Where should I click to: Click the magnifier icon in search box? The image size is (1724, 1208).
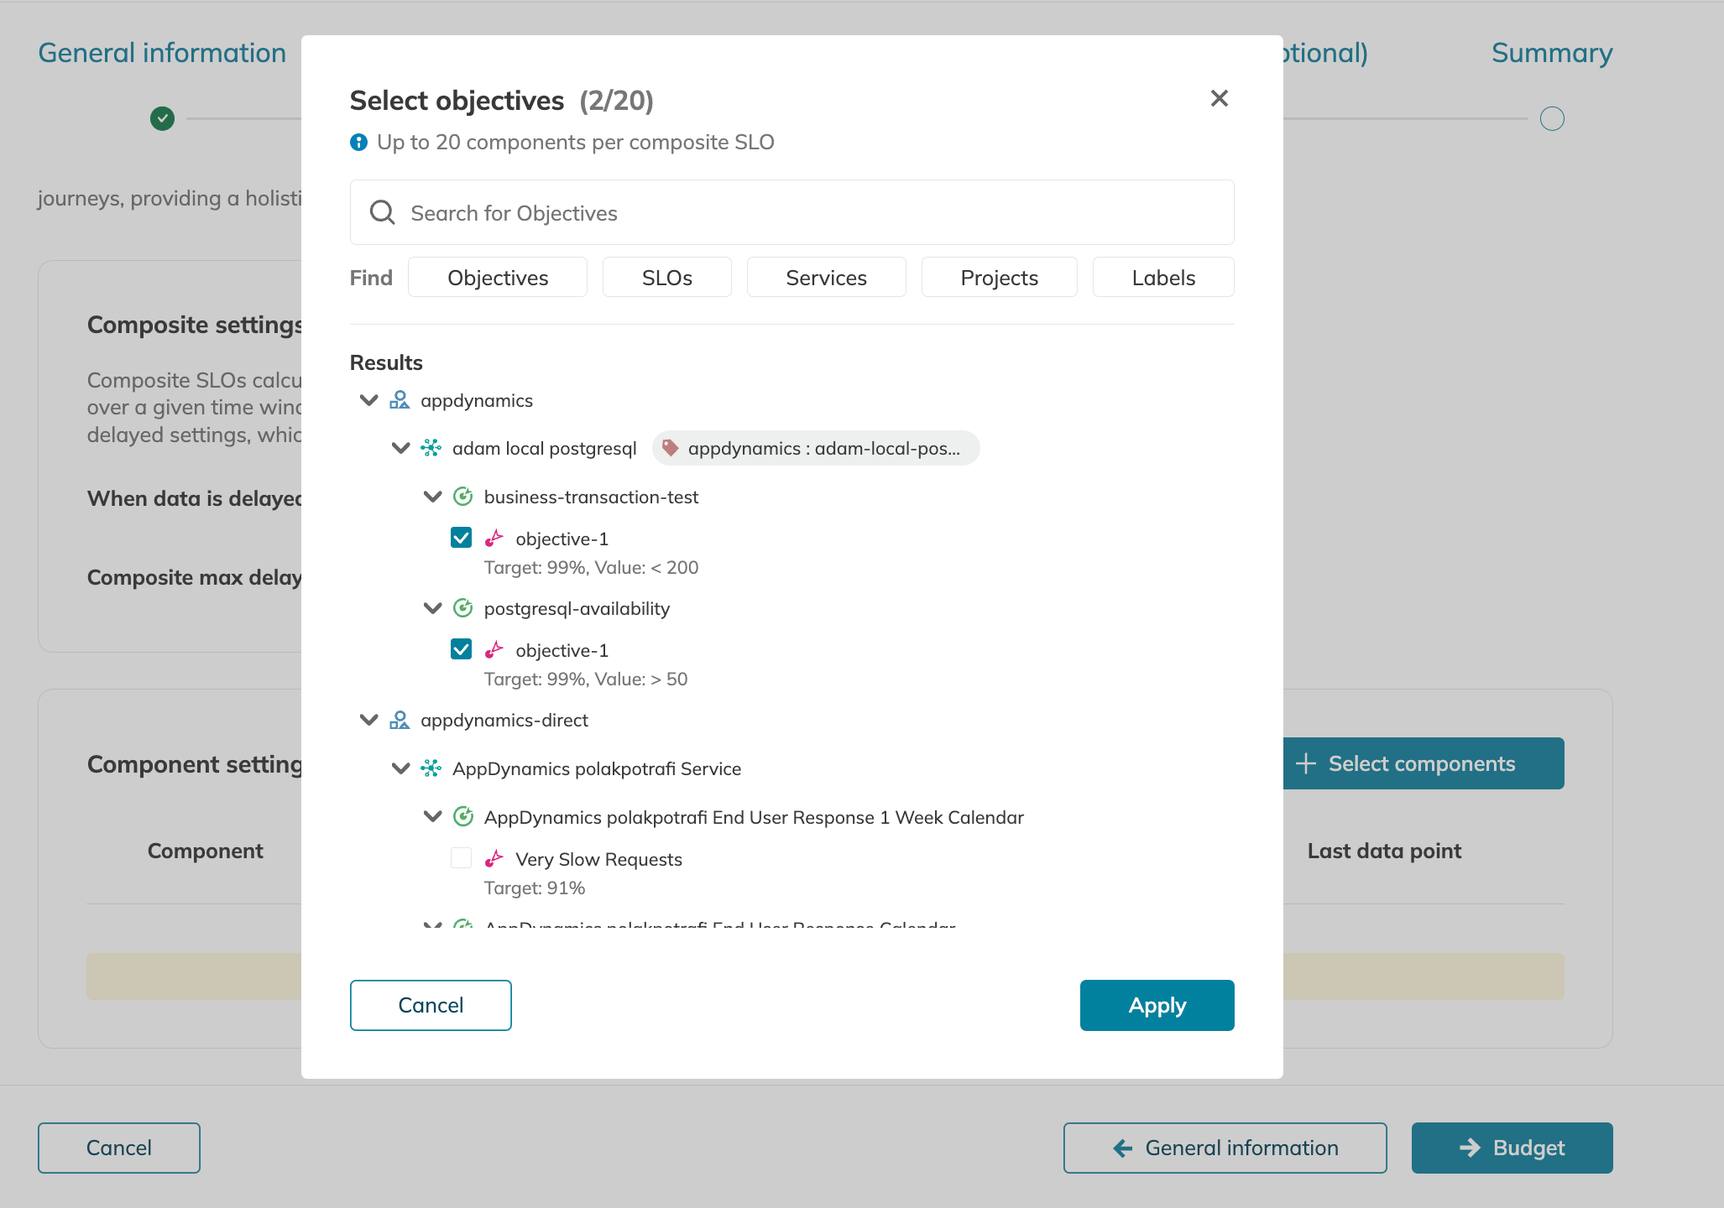click(382, 212)
